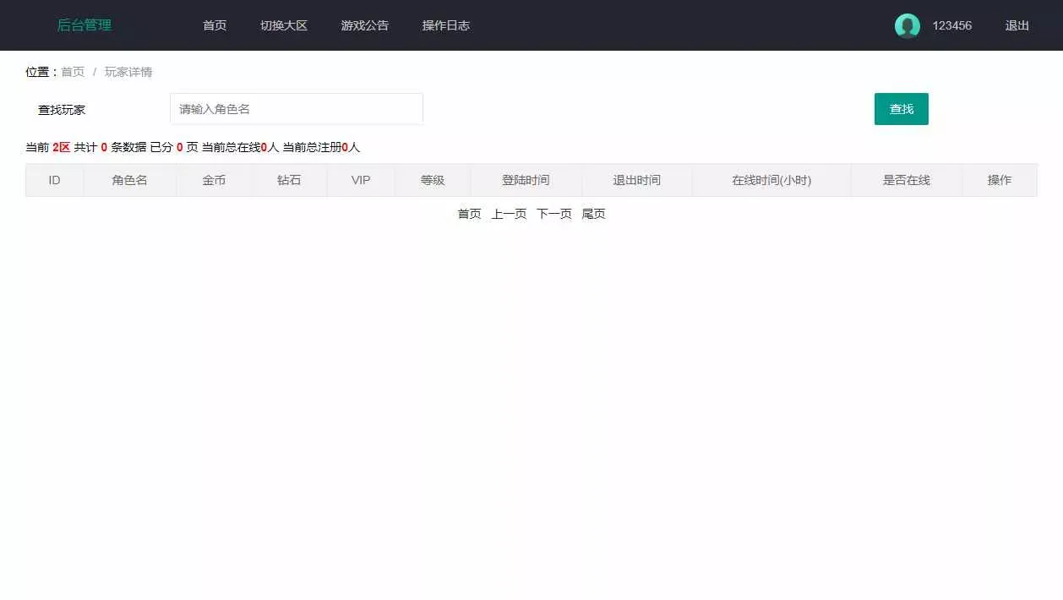Click the green 查找 button
Viewport: 1063px width, 600px height.
coord(902,109)
